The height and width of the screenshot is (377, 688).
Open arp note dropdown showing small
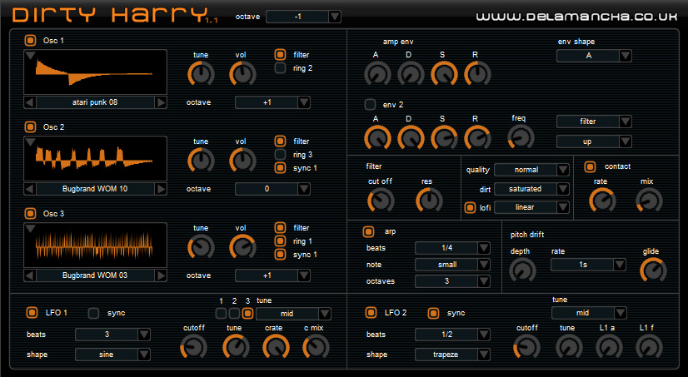pos(452,265)
